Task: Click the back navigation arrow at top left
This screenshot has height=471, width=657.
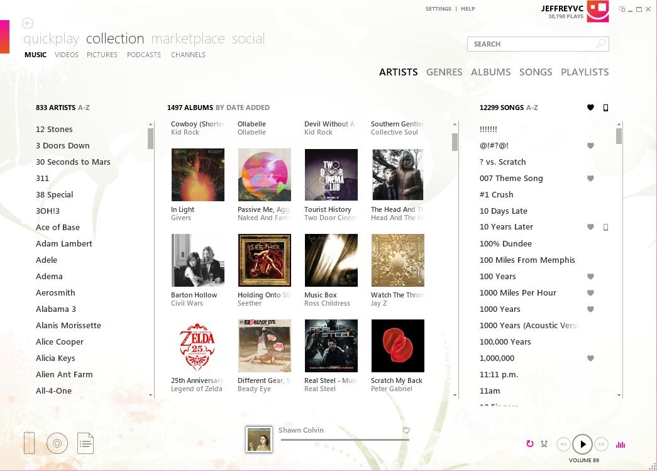Action: (x=27, y=23)
